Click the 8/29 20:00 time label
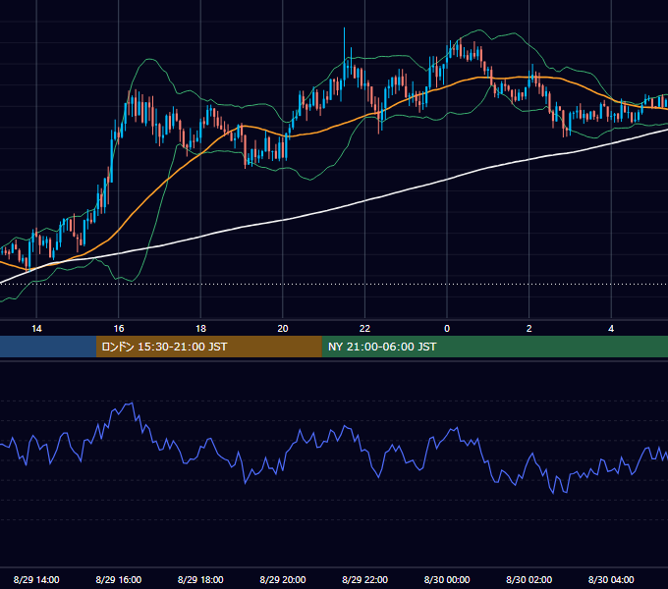This screenshot has height=589, width=668. tap(283, 579)
